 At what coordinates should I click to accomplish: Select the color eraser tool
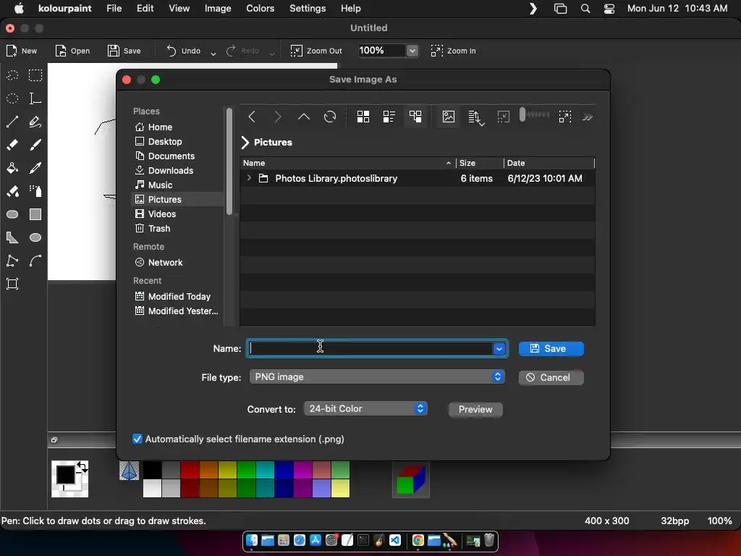click(x=12, y=191)
